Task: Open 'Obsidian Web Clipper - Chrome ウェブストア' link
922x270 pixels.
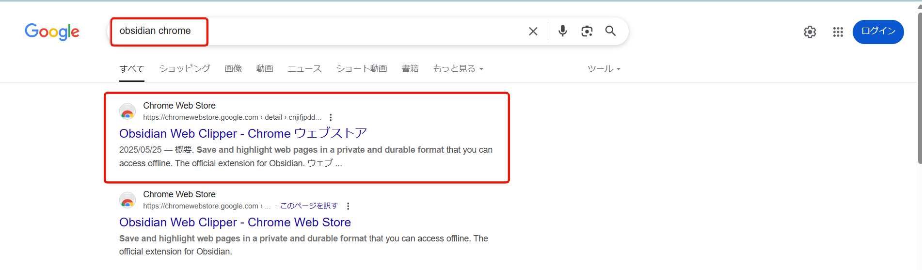Action: [x=243, y=133]
